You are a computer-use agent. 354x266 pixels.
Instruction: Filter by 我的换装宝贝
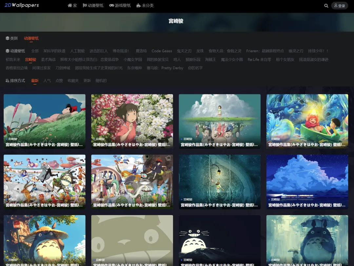[158, 59]
